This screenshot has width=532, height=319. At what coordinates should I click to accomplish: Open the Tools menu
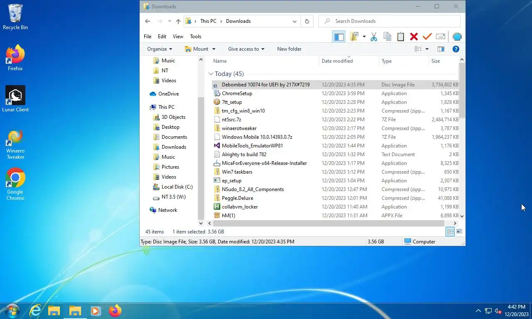(x=195, y=37)
